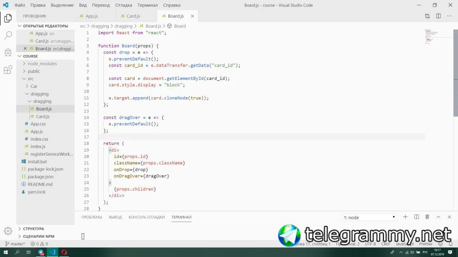Create a new terminal with the plus icon

coord(405,217)
